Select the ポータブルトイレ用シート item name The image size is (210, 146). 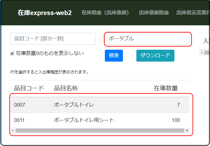(x=84, y=120)
